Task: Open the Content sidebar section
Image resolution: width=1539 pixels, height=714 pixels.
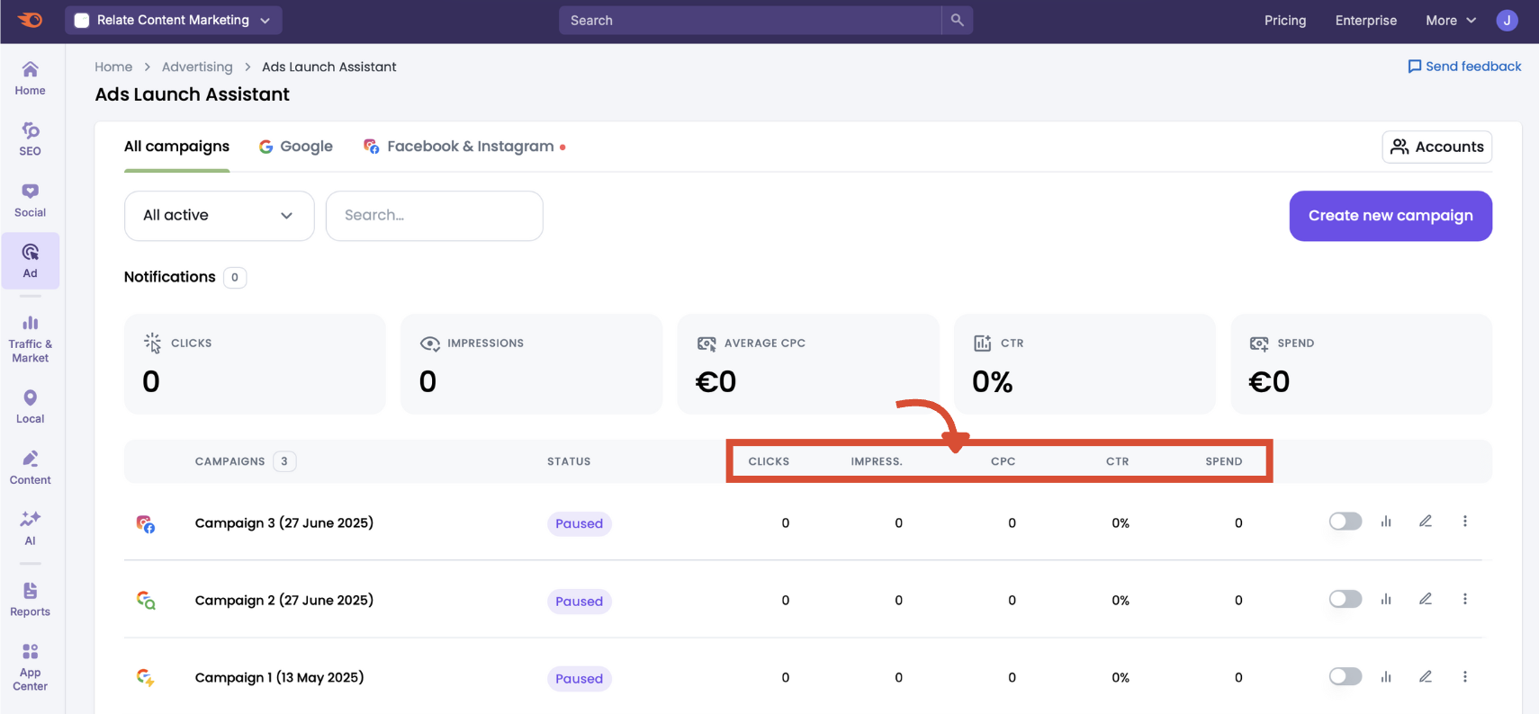Action: pyautogui.click(x=30, y=468)
